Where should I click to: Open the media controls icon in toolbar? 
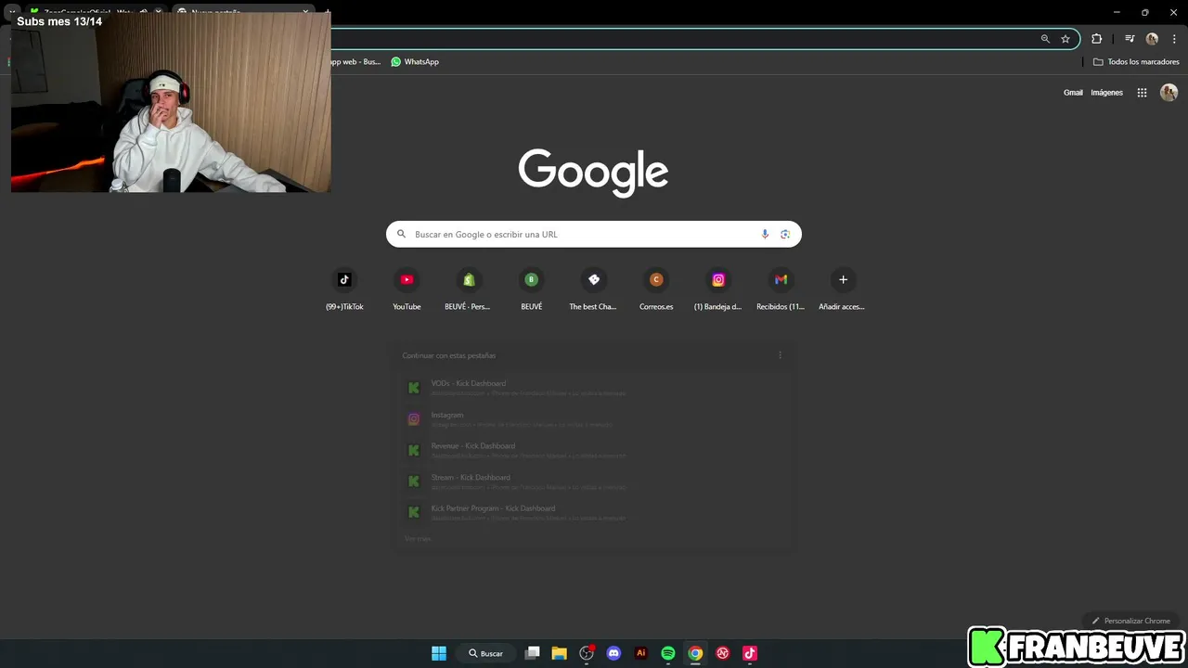[1130, 39]
